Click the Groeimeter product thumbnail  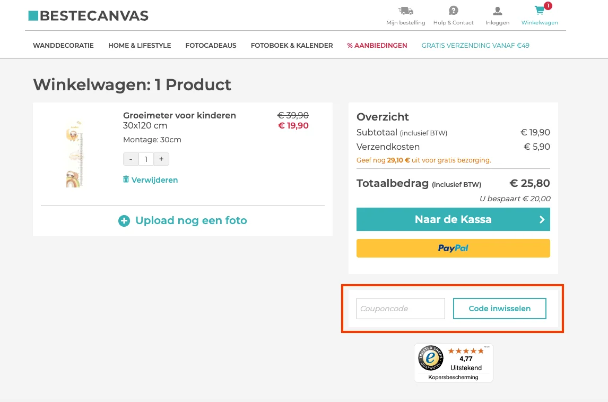74,153
